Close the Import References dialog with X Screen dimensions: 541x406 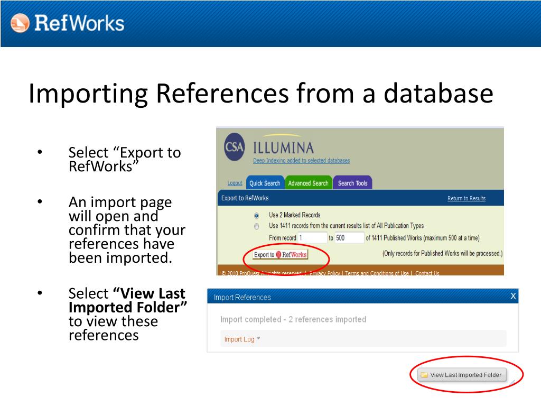513,296
